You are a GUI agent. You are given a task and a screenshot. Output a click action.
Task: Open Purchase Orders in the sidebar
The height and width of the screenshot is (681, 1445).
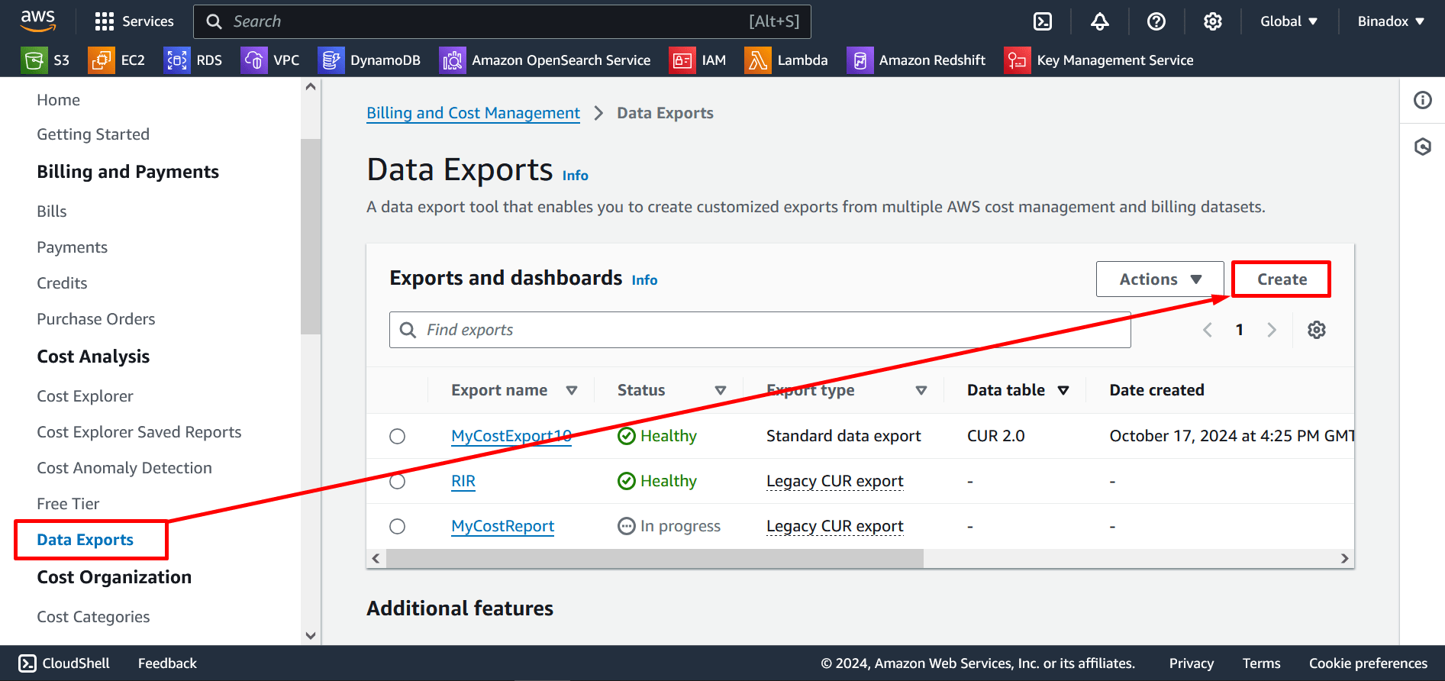pos(96,319)
